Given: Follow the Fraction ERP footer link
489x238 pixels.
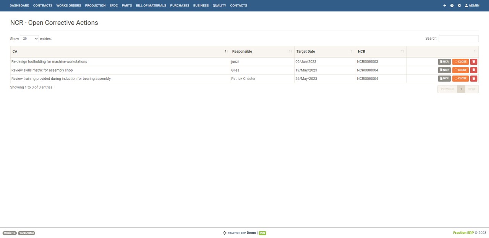Looking at the screenshot, I should [463, 233].
